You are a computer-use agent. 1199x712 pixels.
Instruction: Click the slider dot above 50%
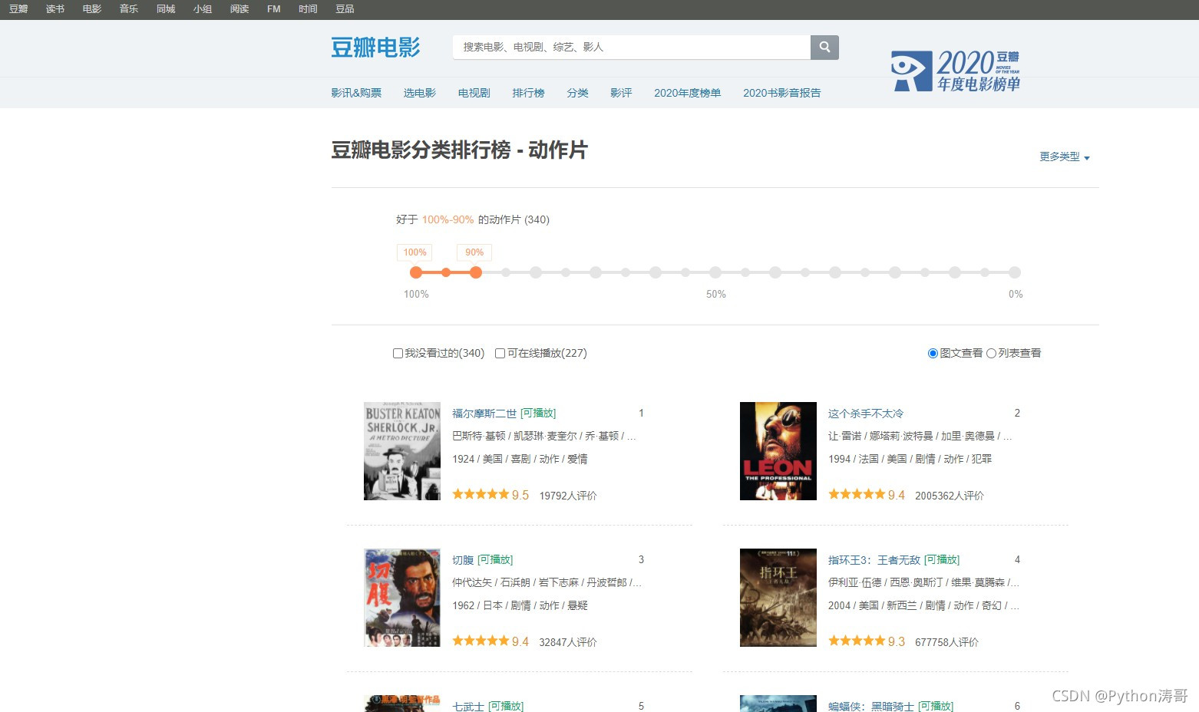coord(715,272)
